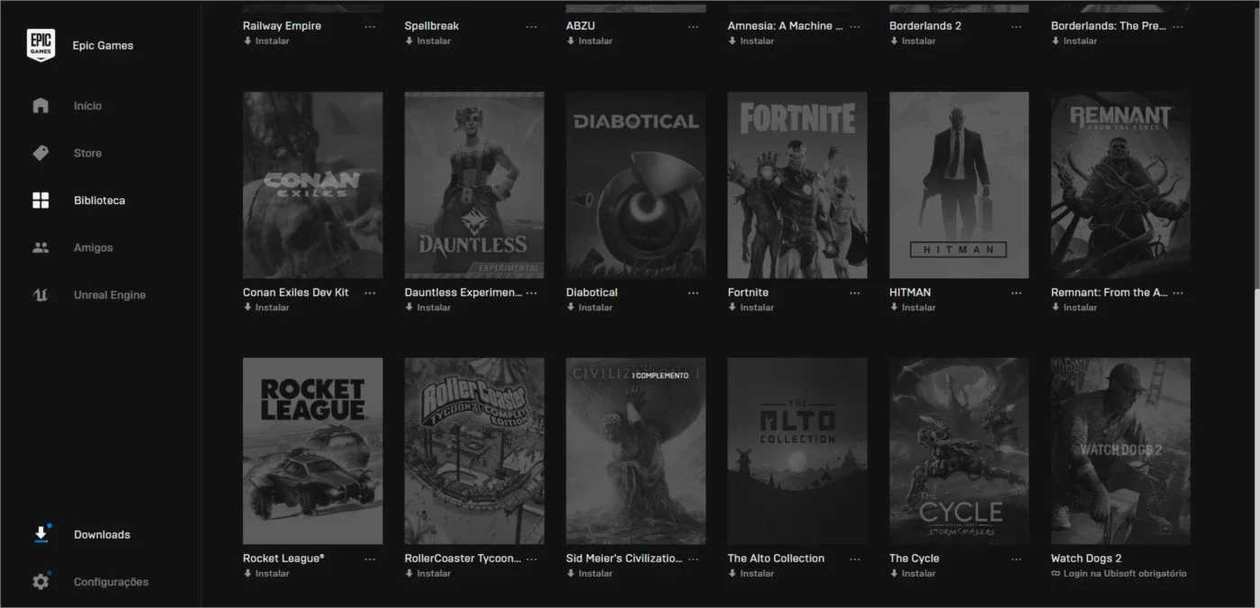Click the Biblioteca grid icon

point(40,201)
